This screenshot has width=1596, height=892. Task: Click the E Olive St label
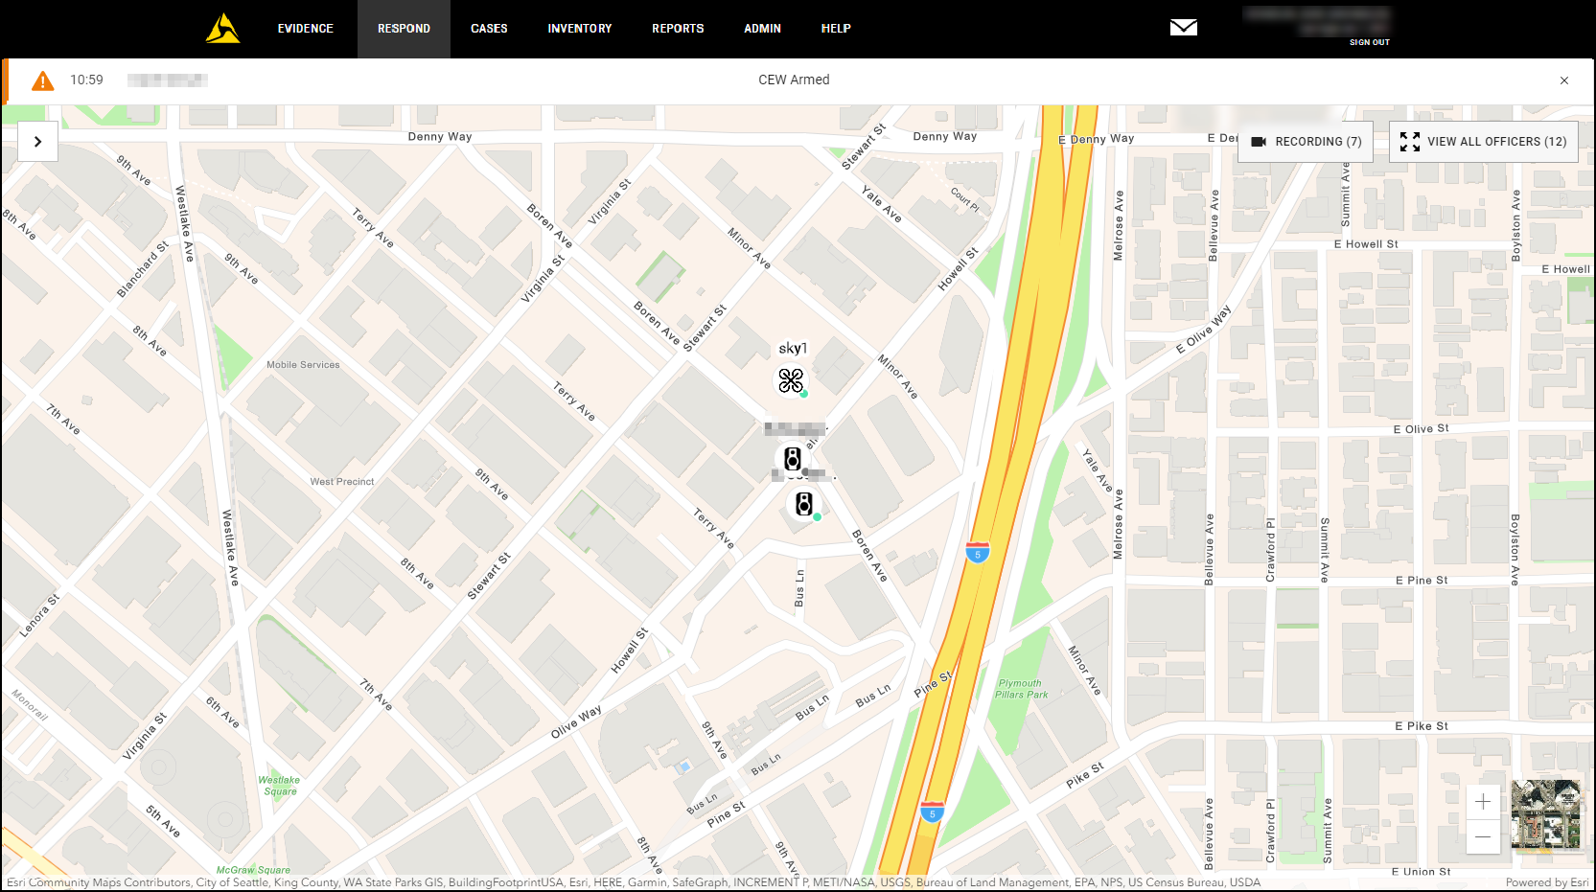coord(1421,429)
